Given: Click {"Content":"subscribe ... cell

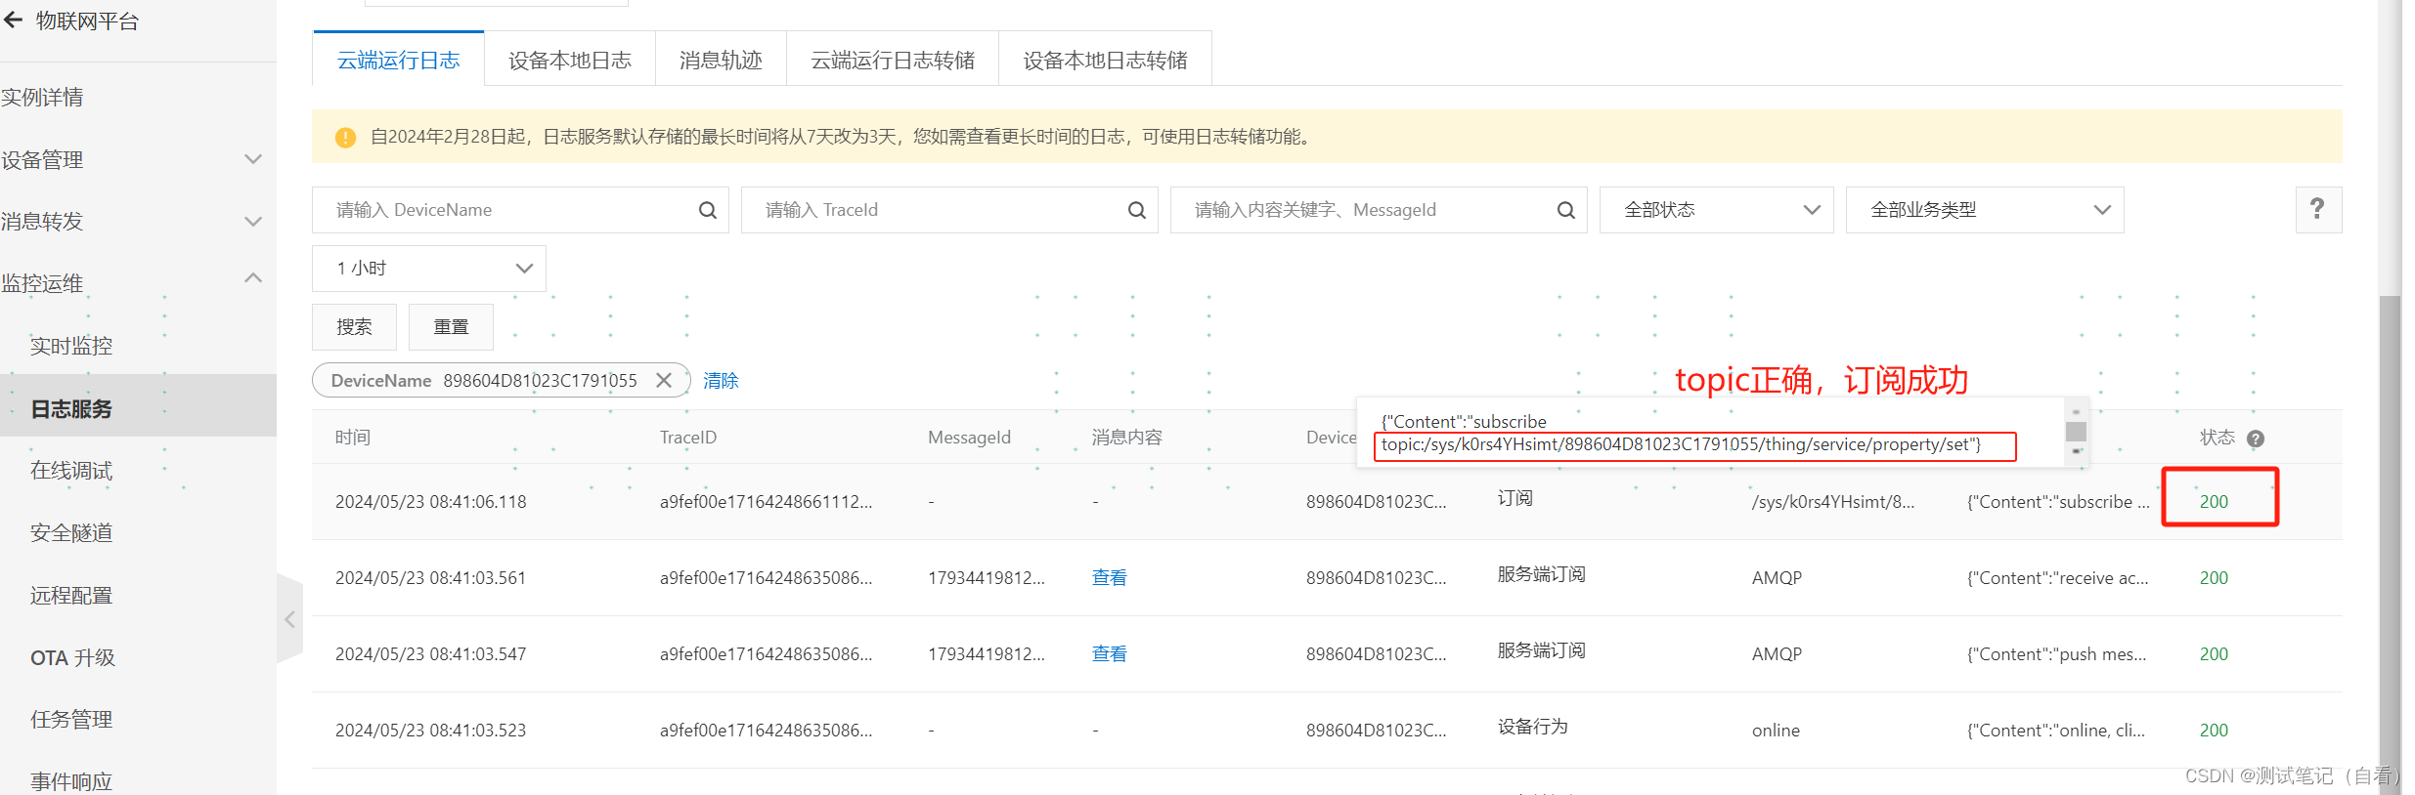Looking at the screenshot, I should point(2058,501).
